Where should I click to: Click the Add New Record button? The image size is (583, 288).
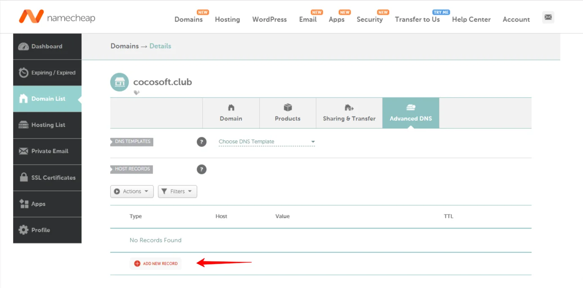click(x=156, y=264)
